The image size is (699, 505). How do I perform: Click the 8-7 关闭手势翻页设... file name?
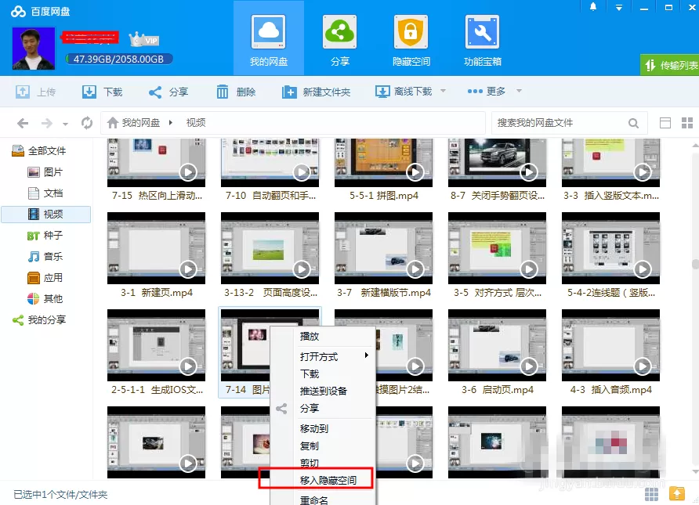click(498, 196)
